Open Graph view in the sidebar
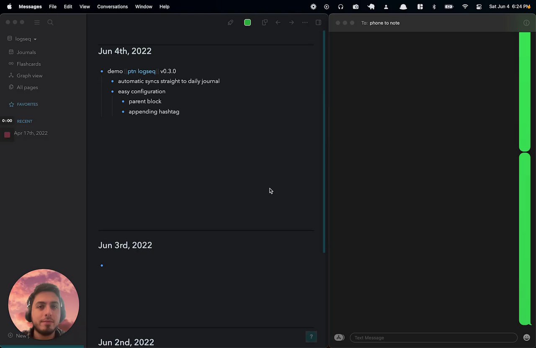536x348 pixels. click(x=29, y=76)
